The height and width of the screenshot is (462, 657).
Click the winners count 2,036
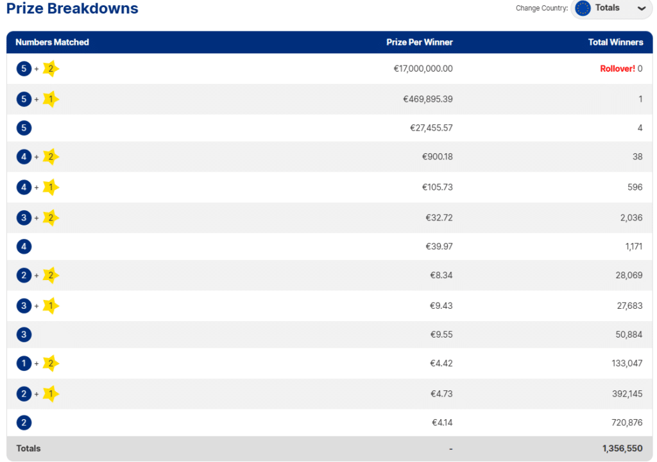pos(631,218)
